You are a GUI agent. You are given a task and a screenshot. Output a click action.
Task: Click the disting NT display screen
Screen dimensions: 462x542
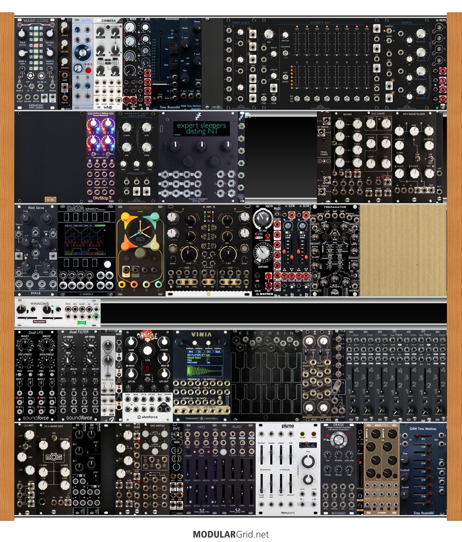coord(201,128)
